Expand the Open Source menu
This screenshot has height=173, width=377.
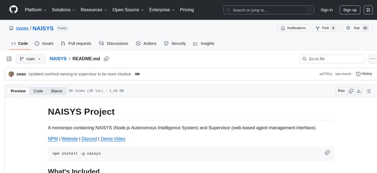(x=128, y=10)
